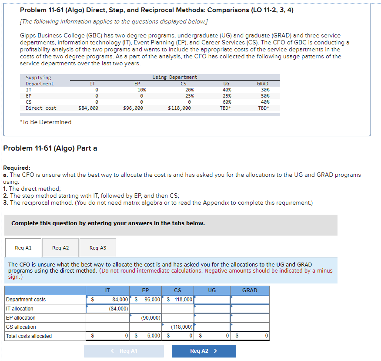This screenshot has height=361, width=381.
Task: Click the UG Department costs input cell
Action: [x=212, y=299]
